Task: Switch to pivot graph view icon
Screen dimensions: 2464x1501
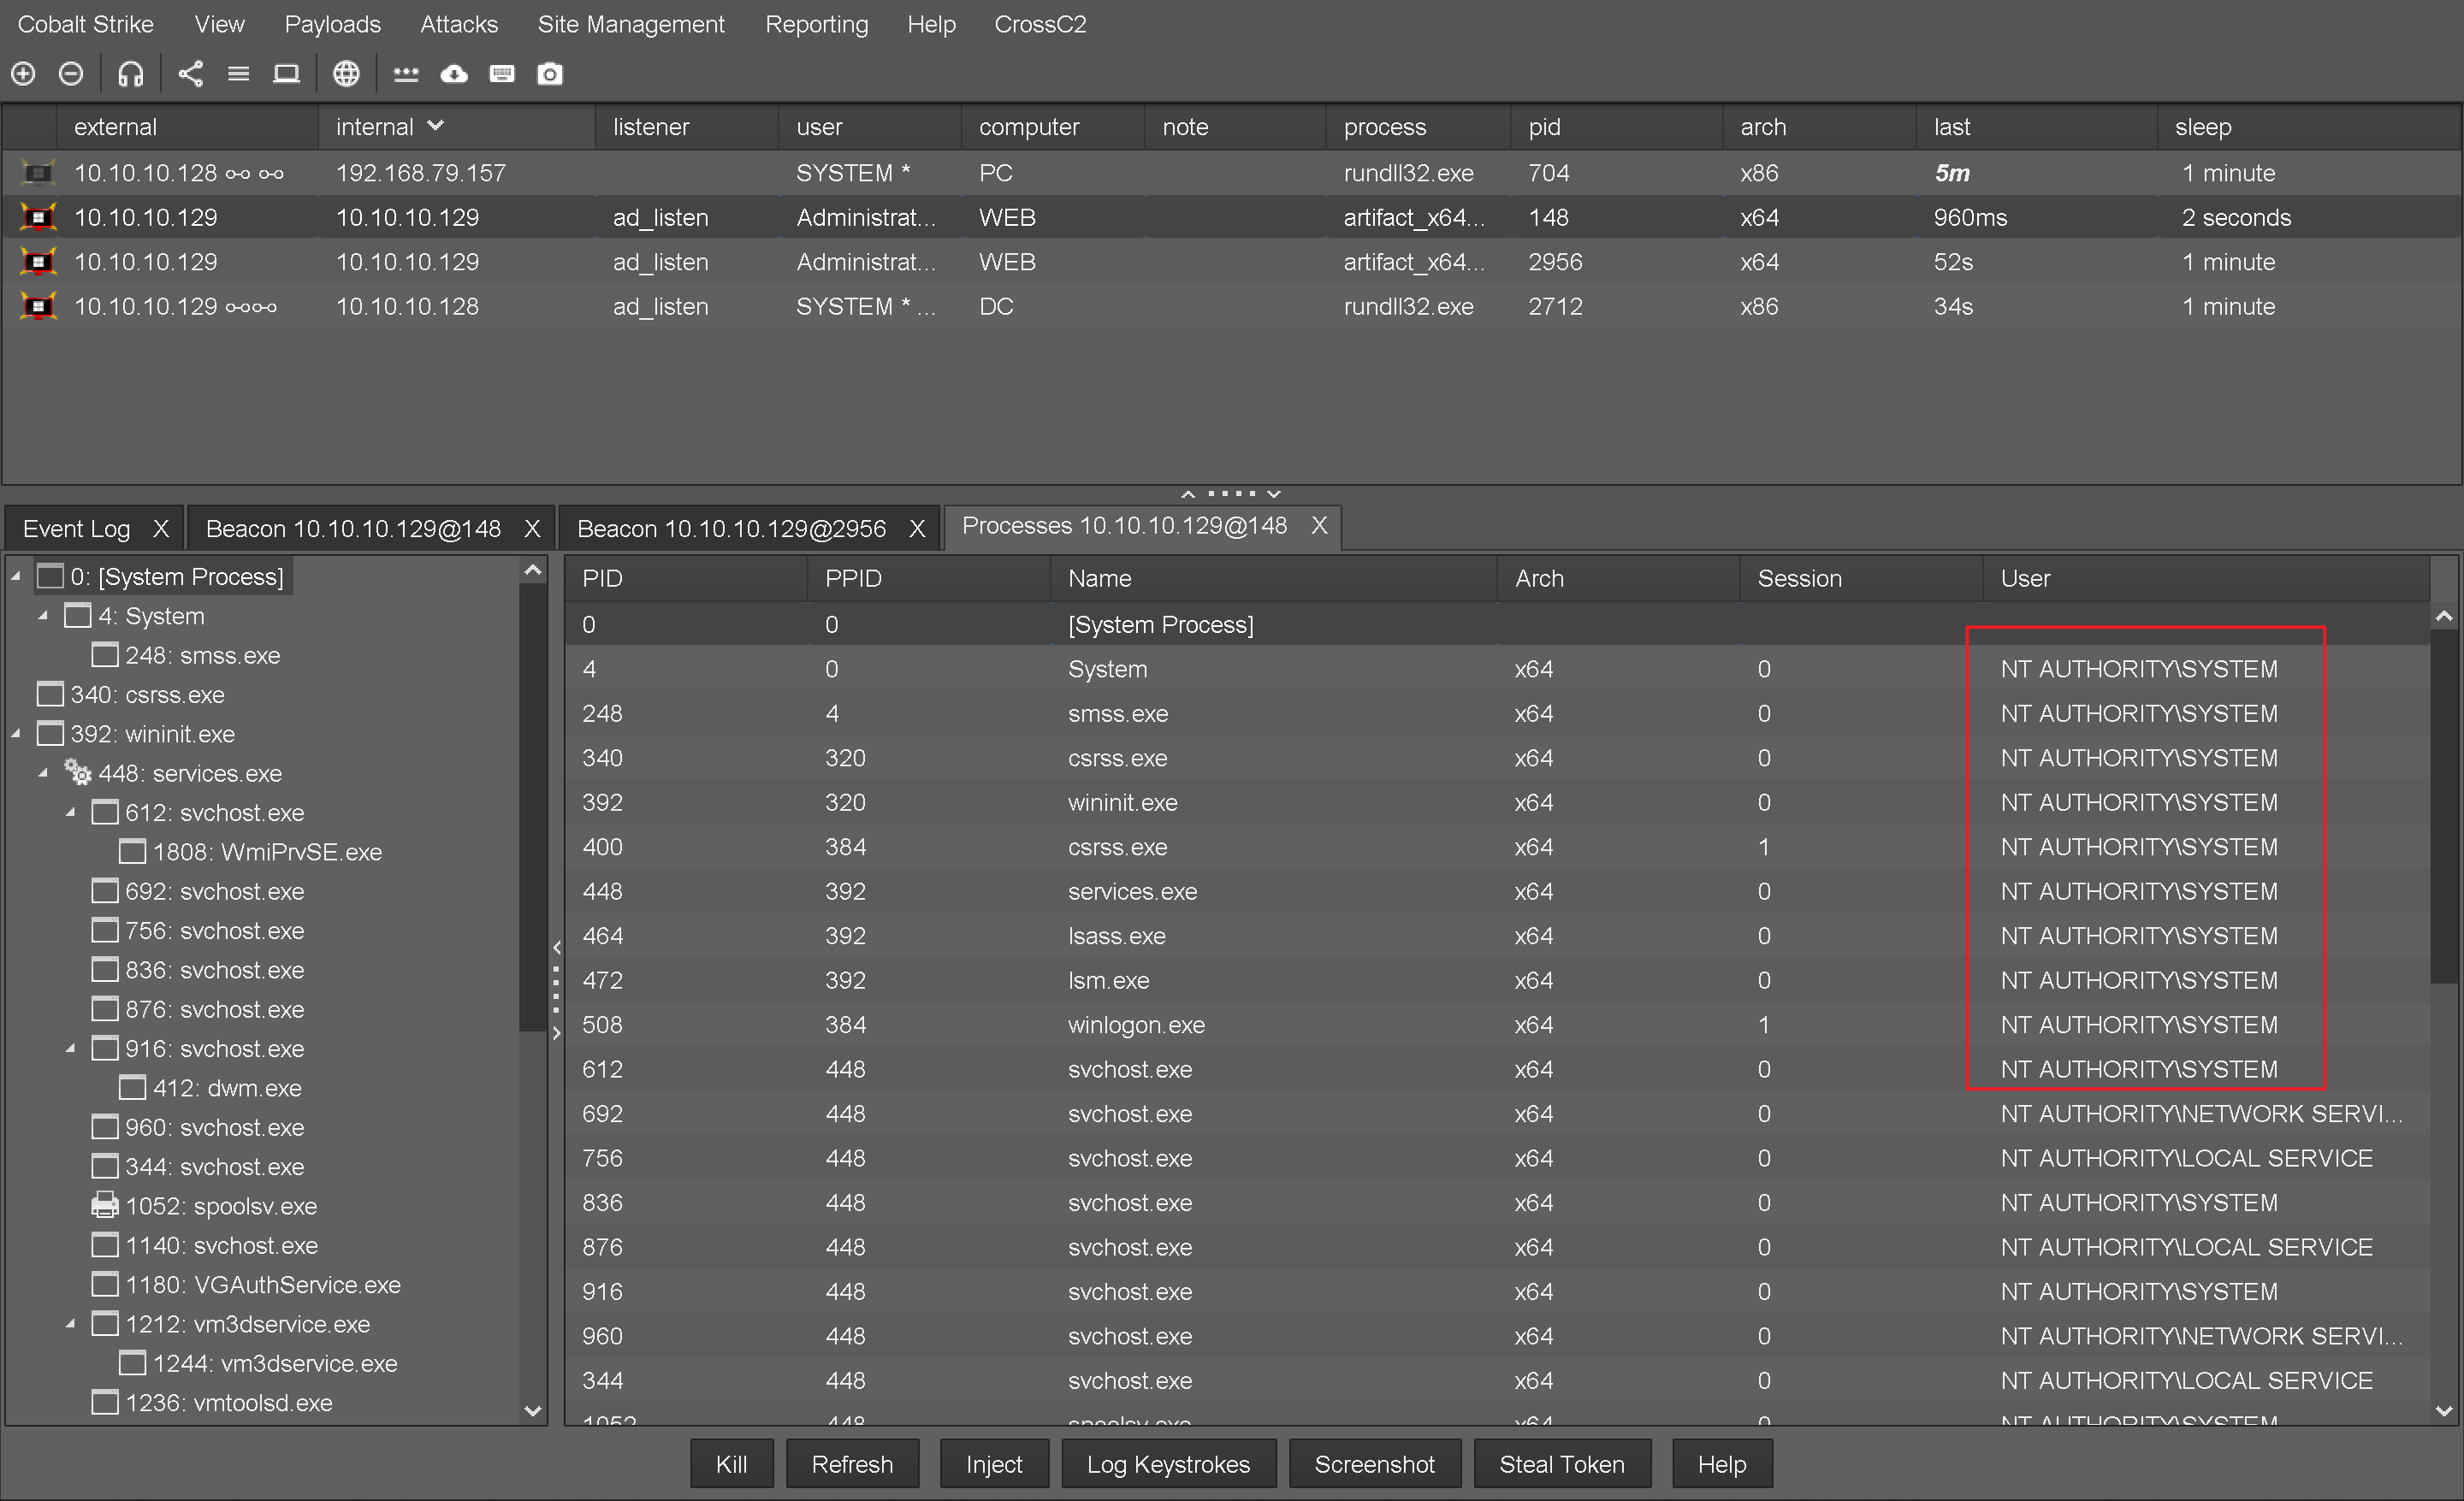Action: (190, 74)
